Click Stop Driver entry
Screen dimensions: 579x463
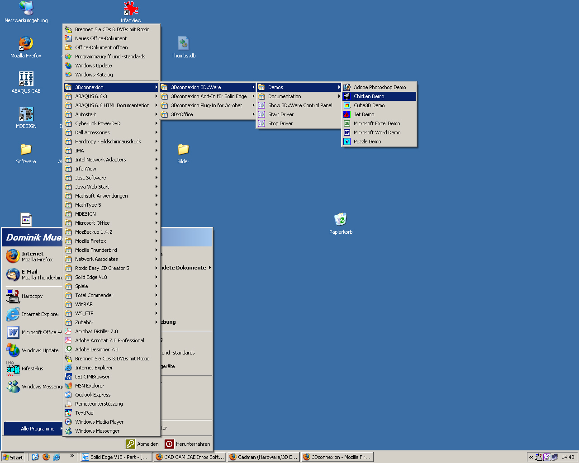299,123
